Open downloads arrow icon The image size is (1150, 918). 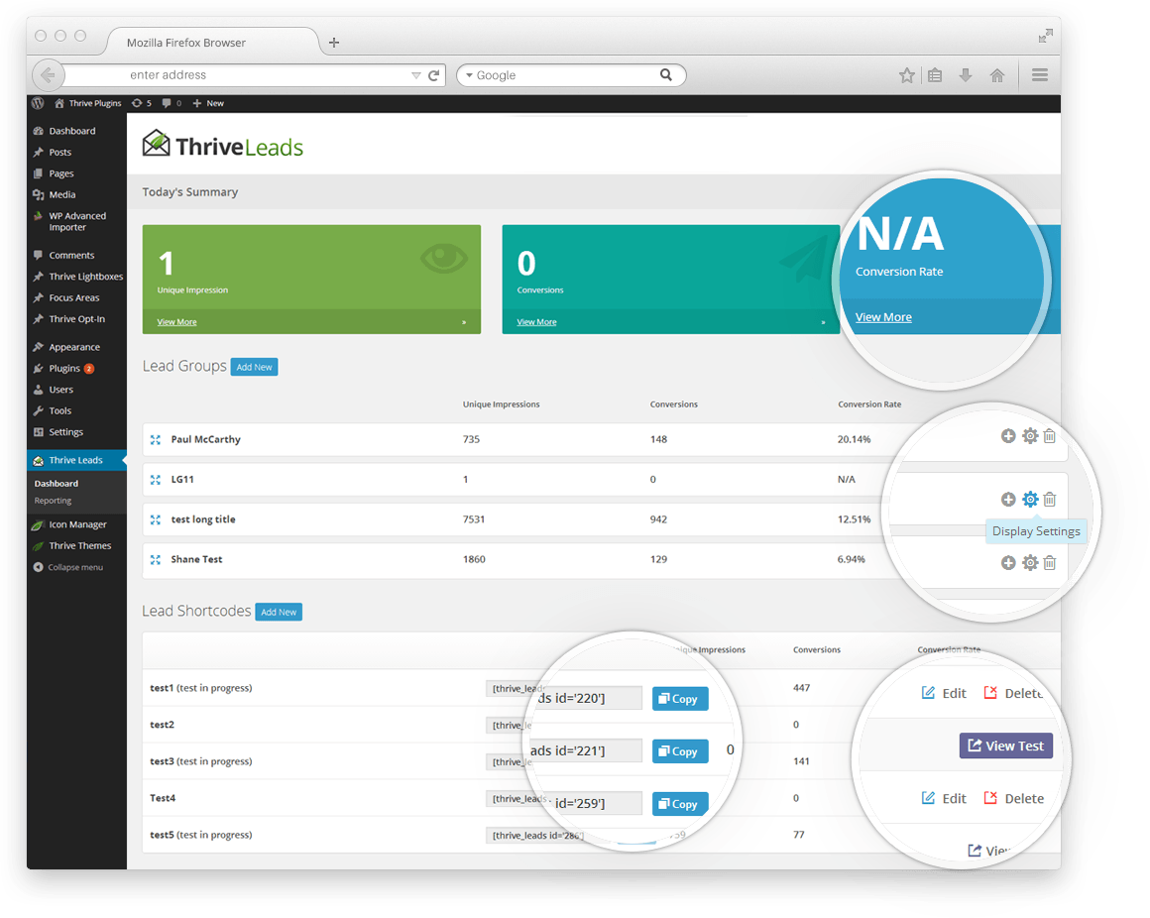[x=966, y=74]
